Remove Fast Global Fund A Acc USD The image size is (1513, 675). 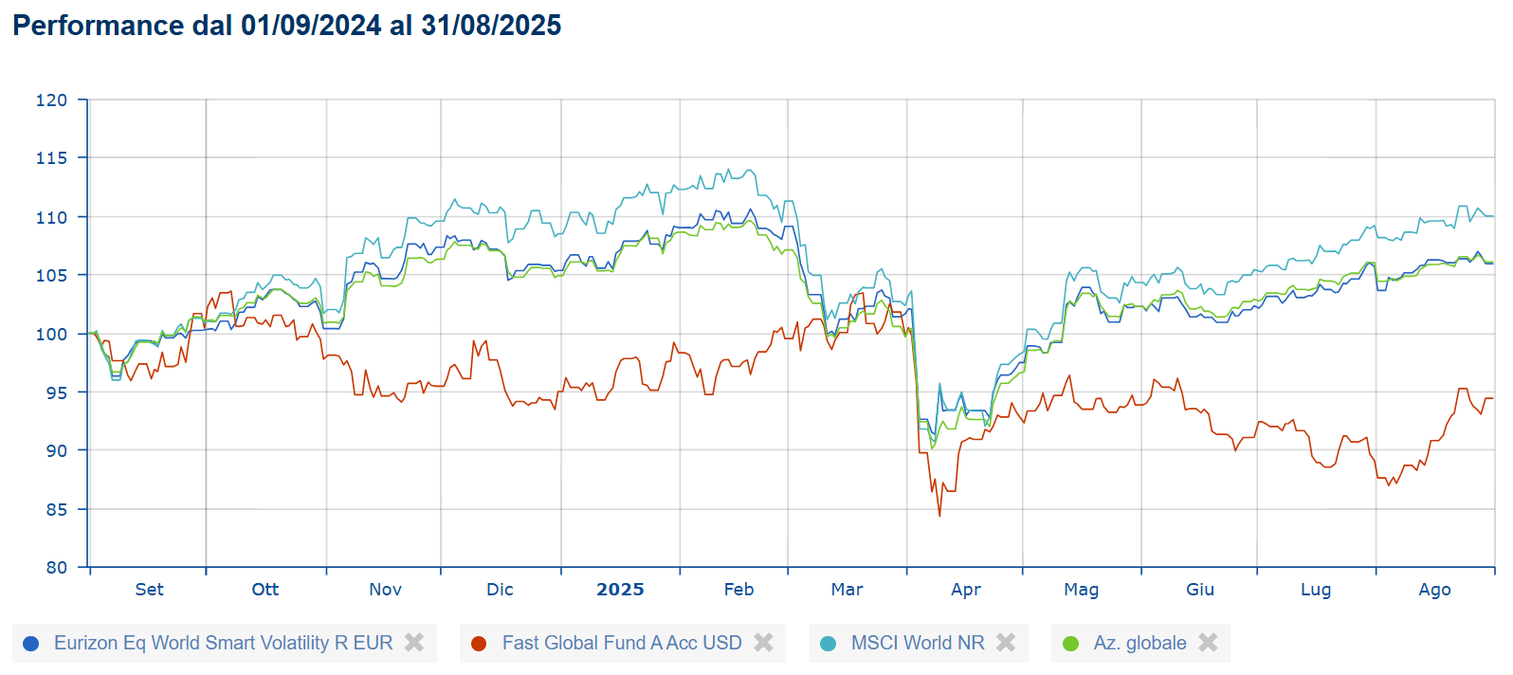tap(763, 643)
